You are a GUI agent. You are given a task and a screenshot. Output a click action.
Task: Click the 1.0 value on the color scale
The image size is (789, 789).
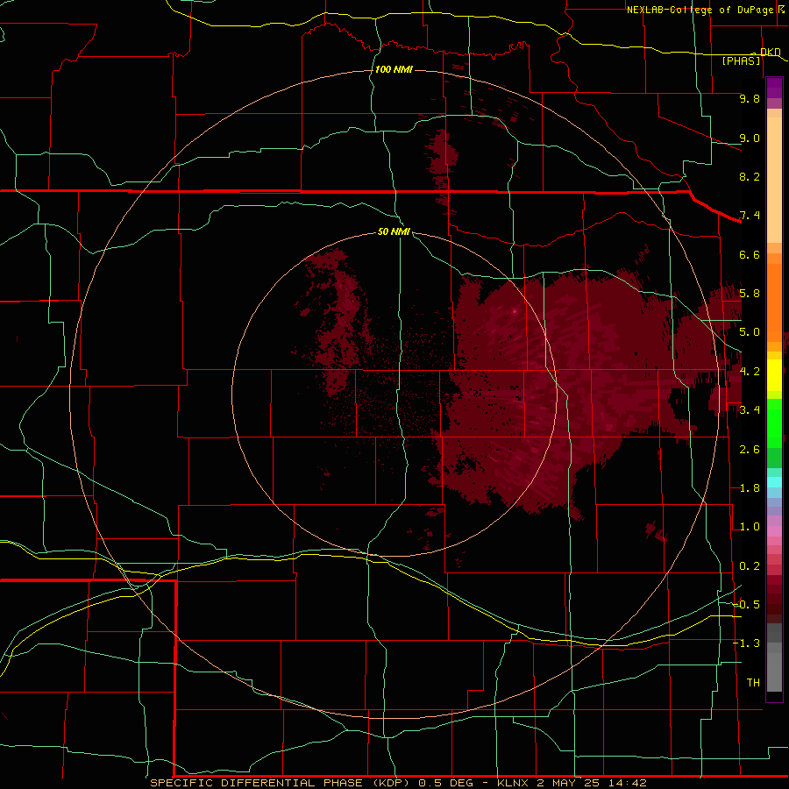750,527
